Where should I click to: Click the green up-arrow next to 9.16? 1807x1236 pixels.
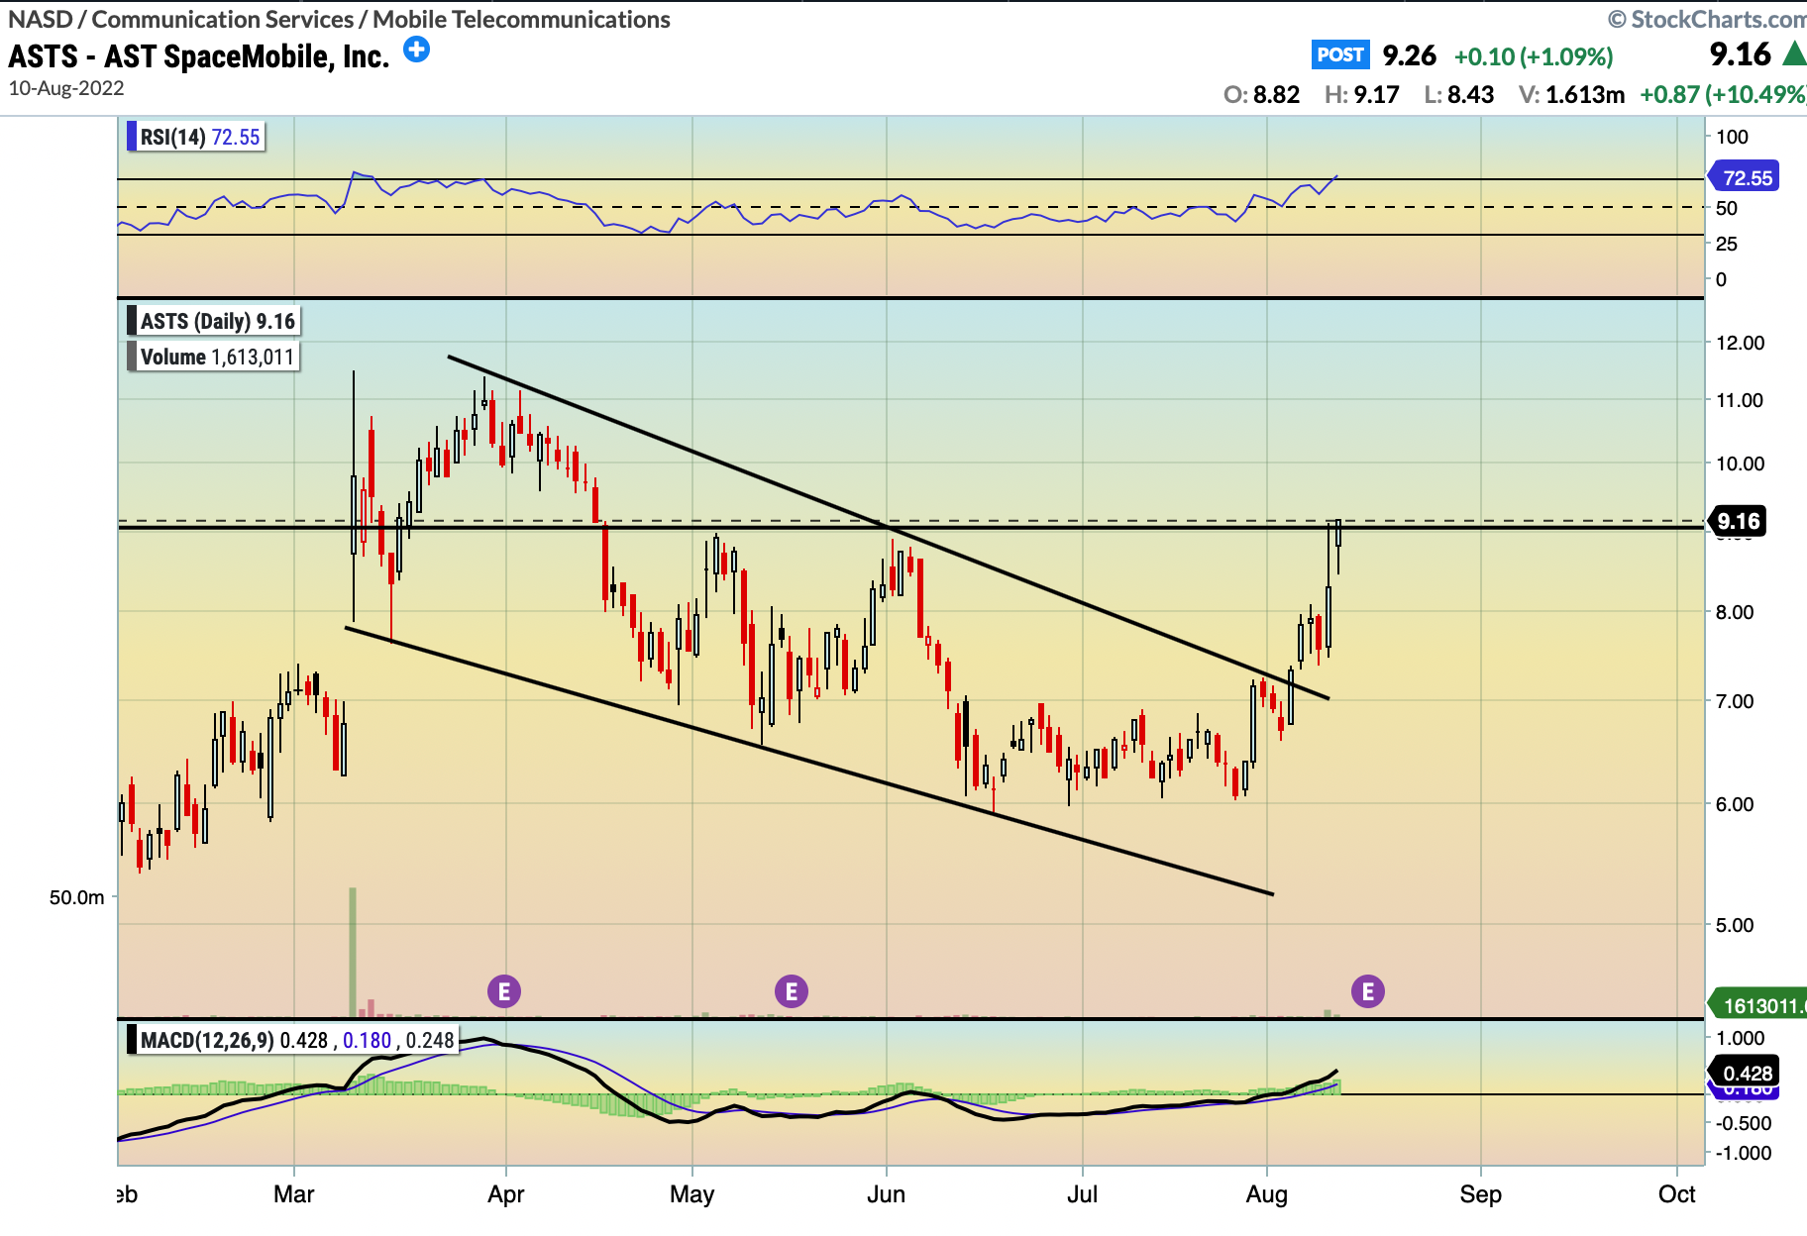click(x=1794, y=53)
